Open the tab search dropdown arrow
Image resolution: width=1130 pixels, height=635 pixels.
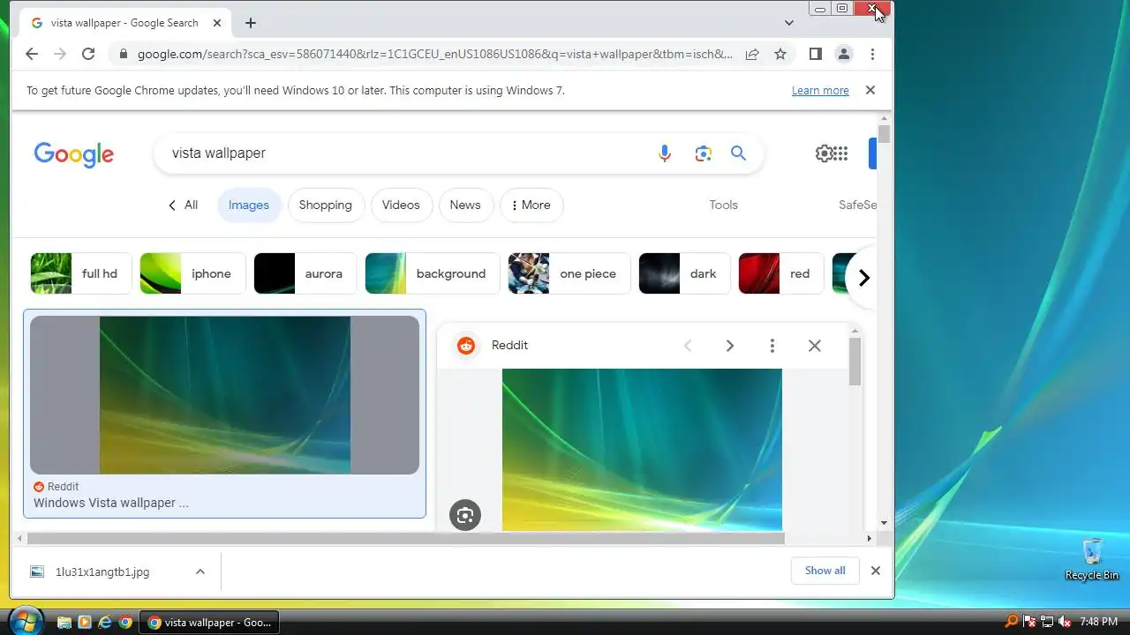pos(789,23)
